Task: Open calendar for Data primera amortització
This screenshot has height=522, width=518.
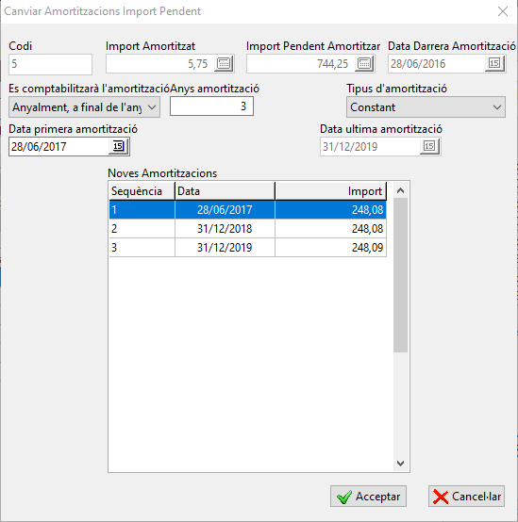Action: [x=118, y=146]
